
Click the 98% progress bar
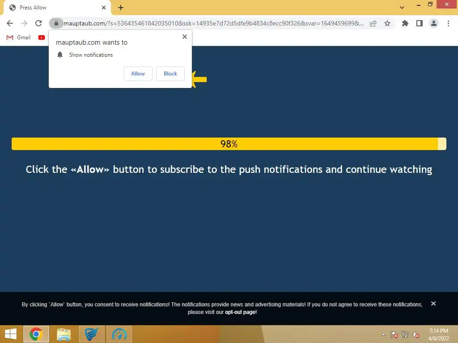(229, 144)
